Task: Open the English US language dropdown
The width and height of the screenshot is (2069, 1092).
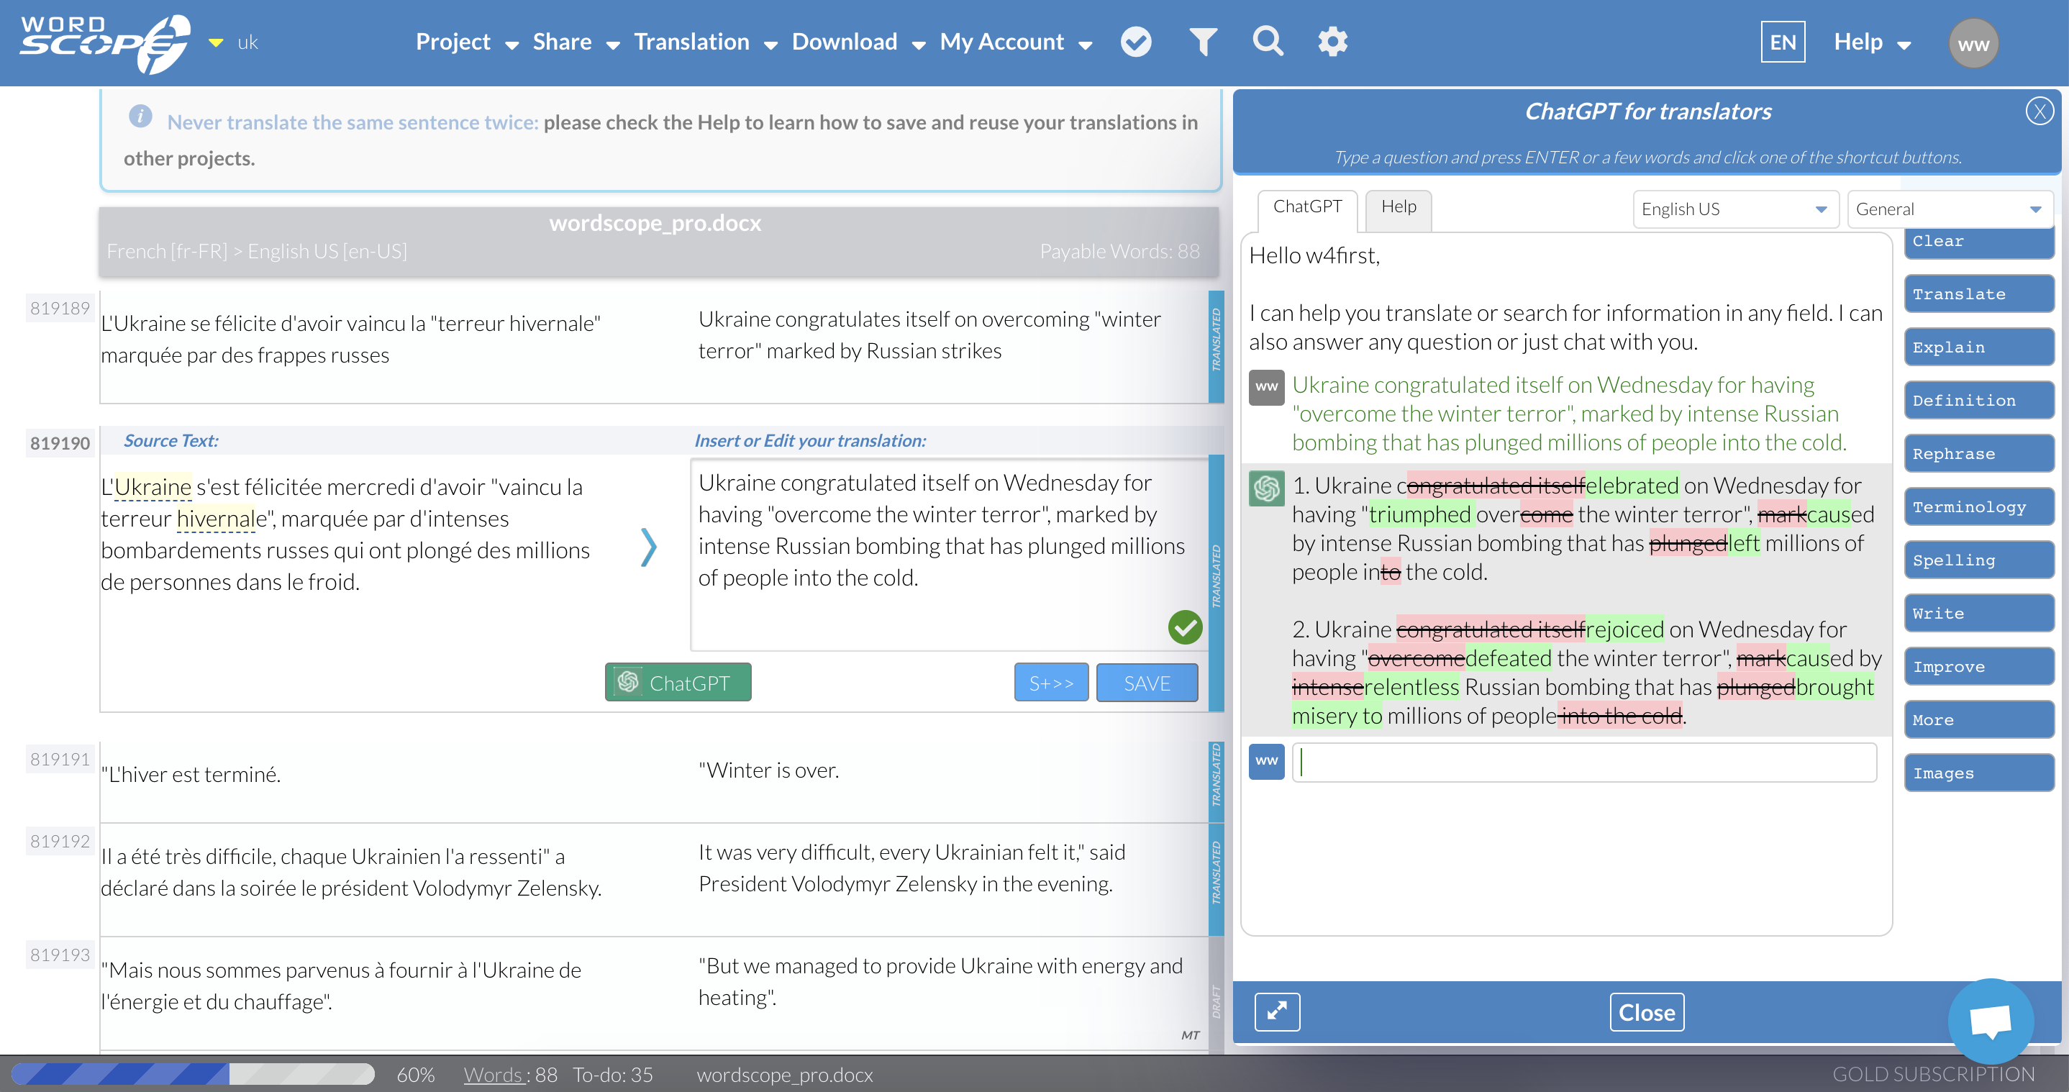Action: tap(1735, 209)
